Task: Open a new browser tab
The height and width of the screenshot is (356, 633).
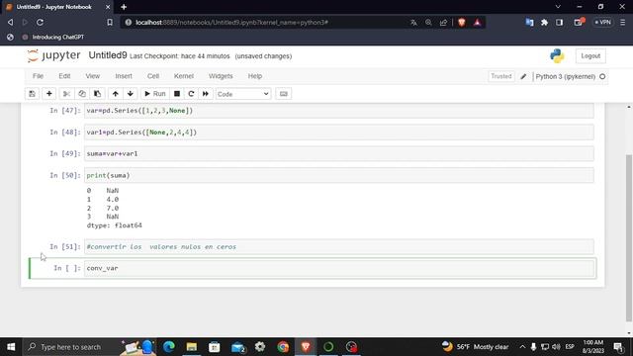Action: tap(124, 7)
